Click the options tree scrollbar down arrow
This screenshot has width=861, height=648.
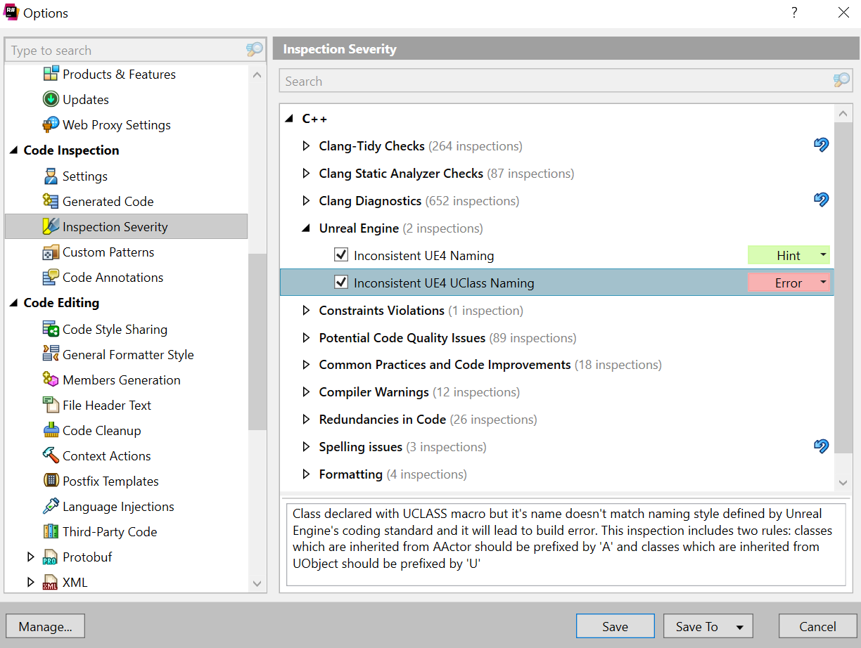click(257, 584)
